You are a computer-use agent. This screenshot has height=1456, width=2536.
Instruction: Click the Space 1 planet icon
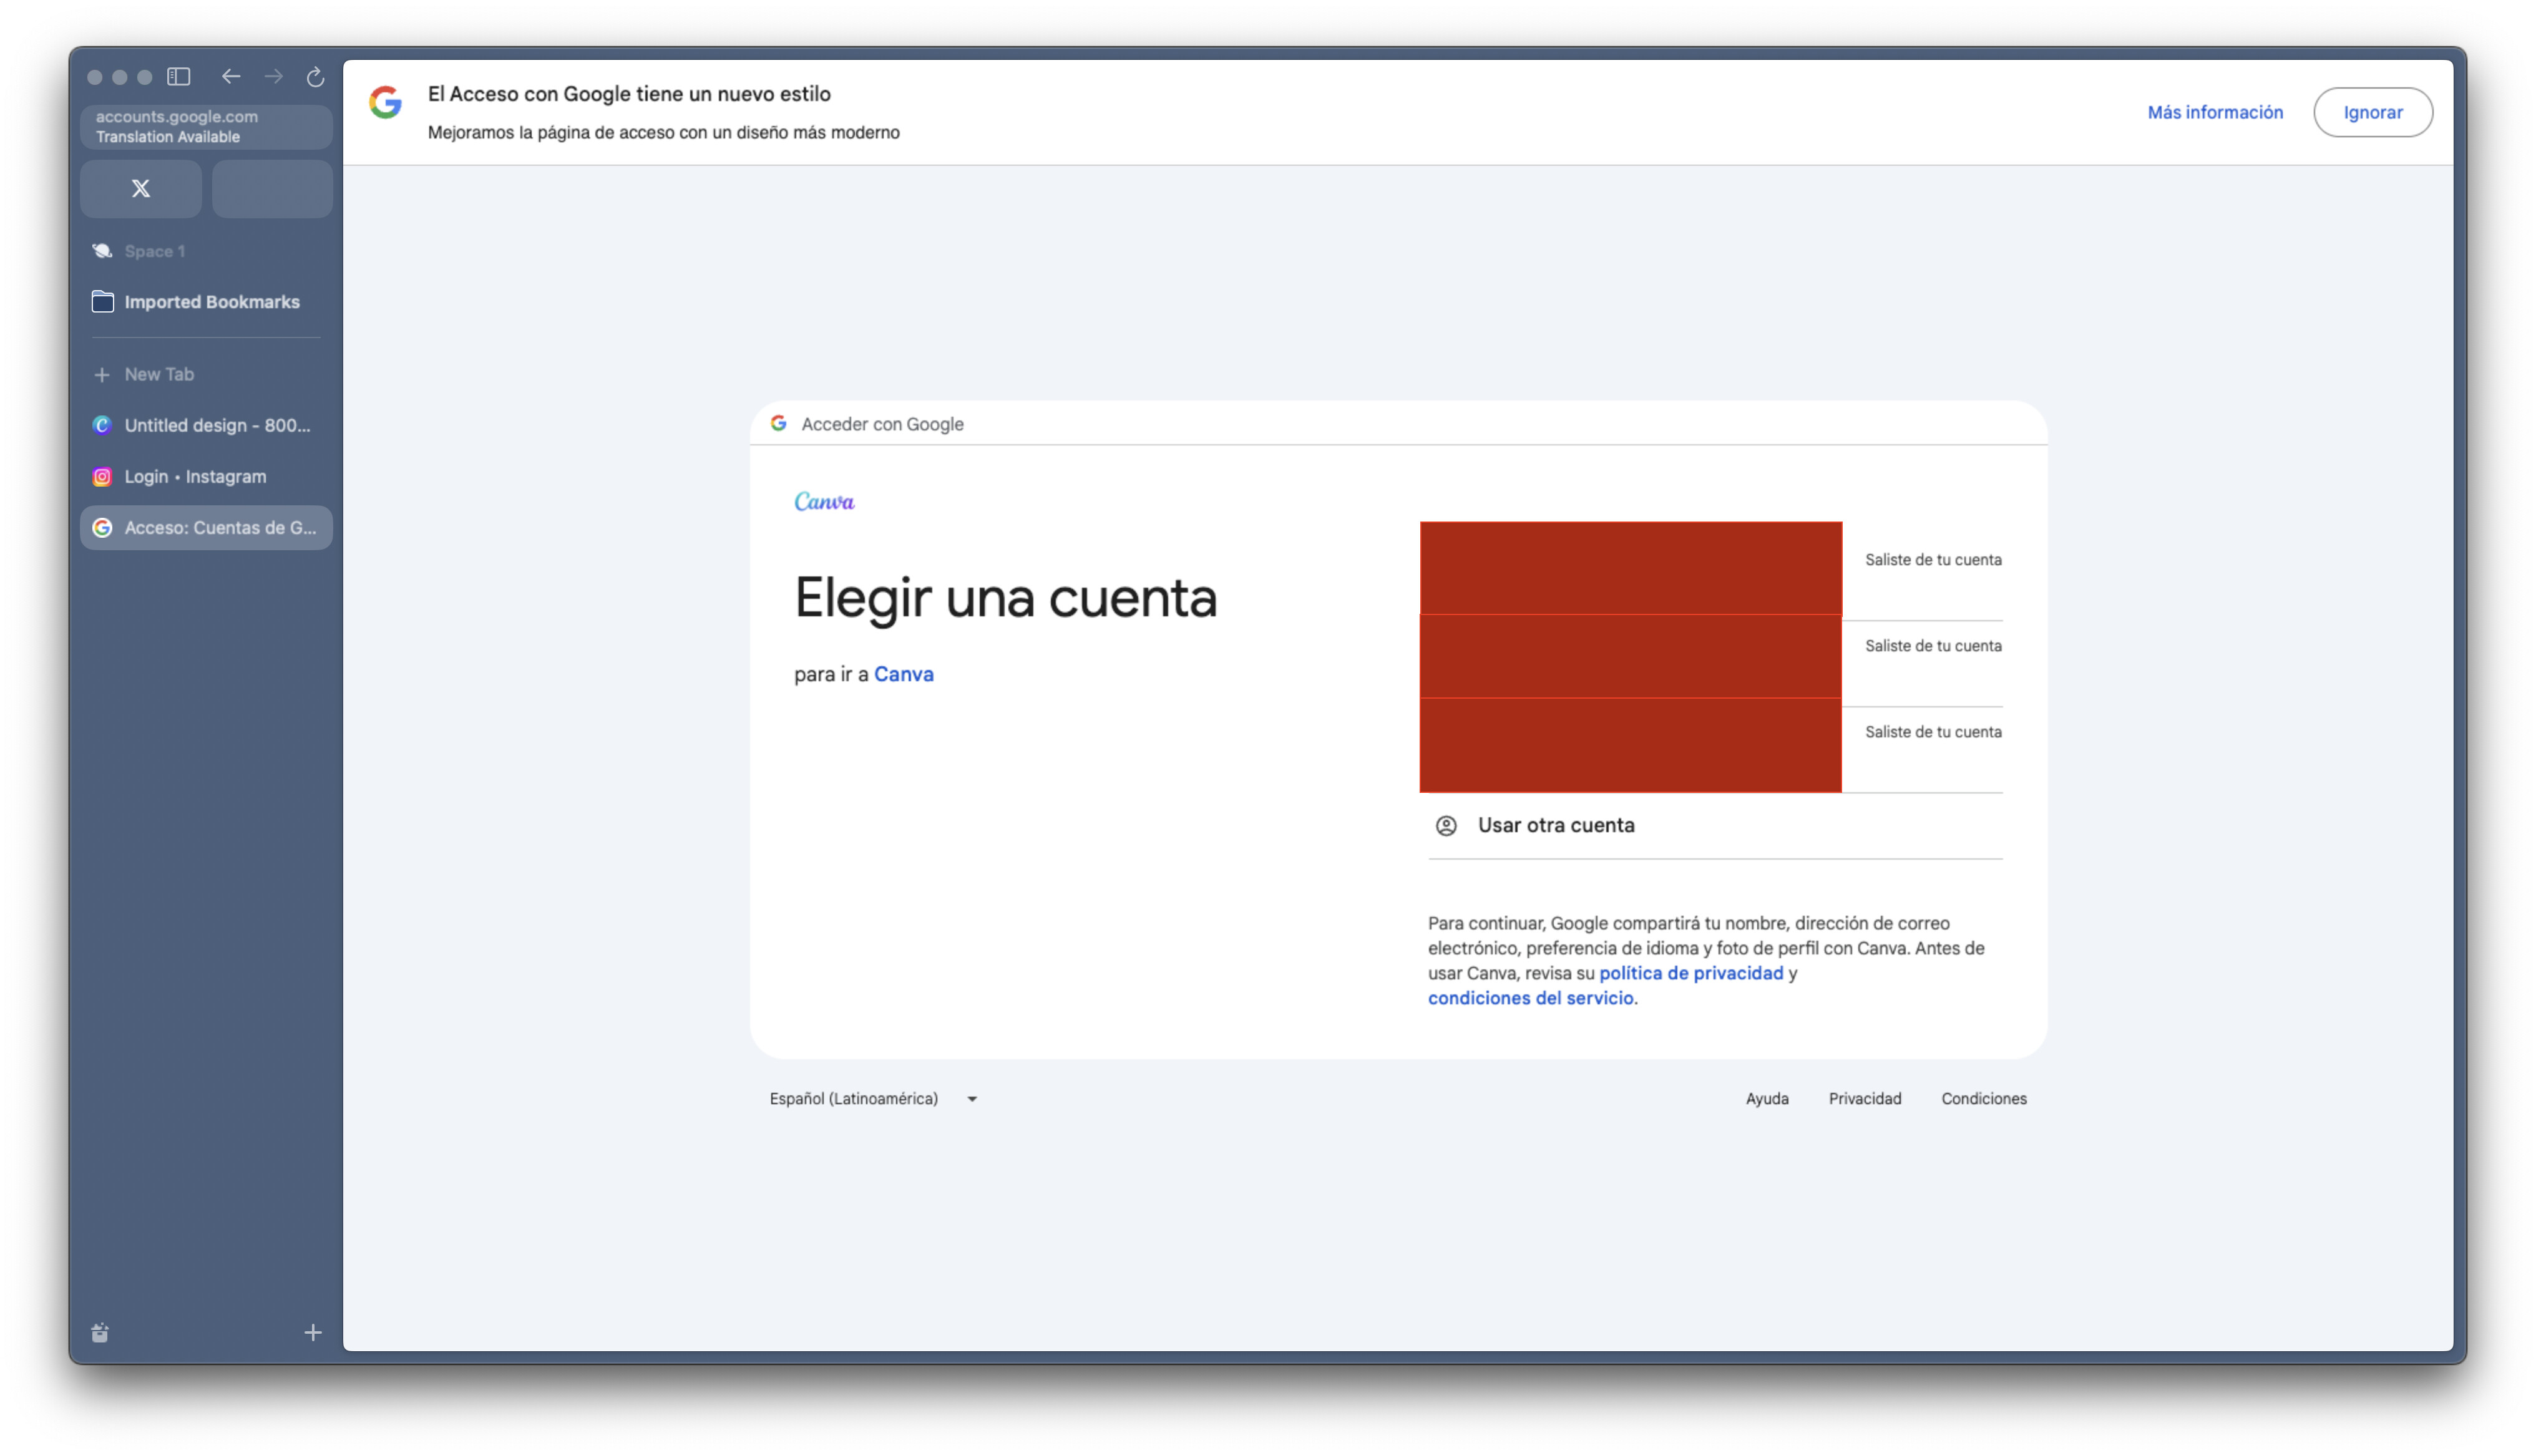102,251
